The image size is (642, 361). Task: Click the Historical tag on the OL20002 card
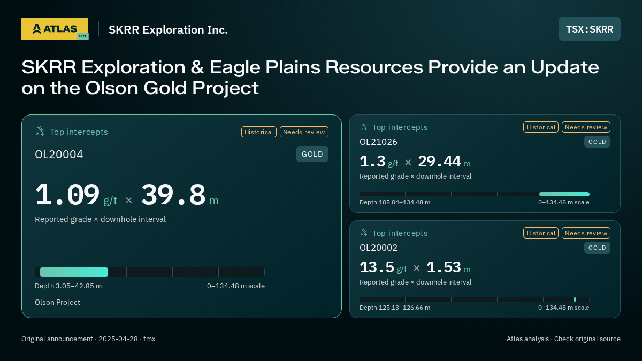(x=541, y=233)
